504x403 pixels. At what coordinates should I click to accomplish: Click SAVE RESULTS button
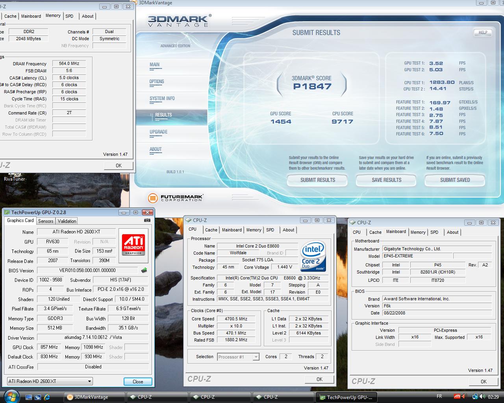tap(387, 180)
